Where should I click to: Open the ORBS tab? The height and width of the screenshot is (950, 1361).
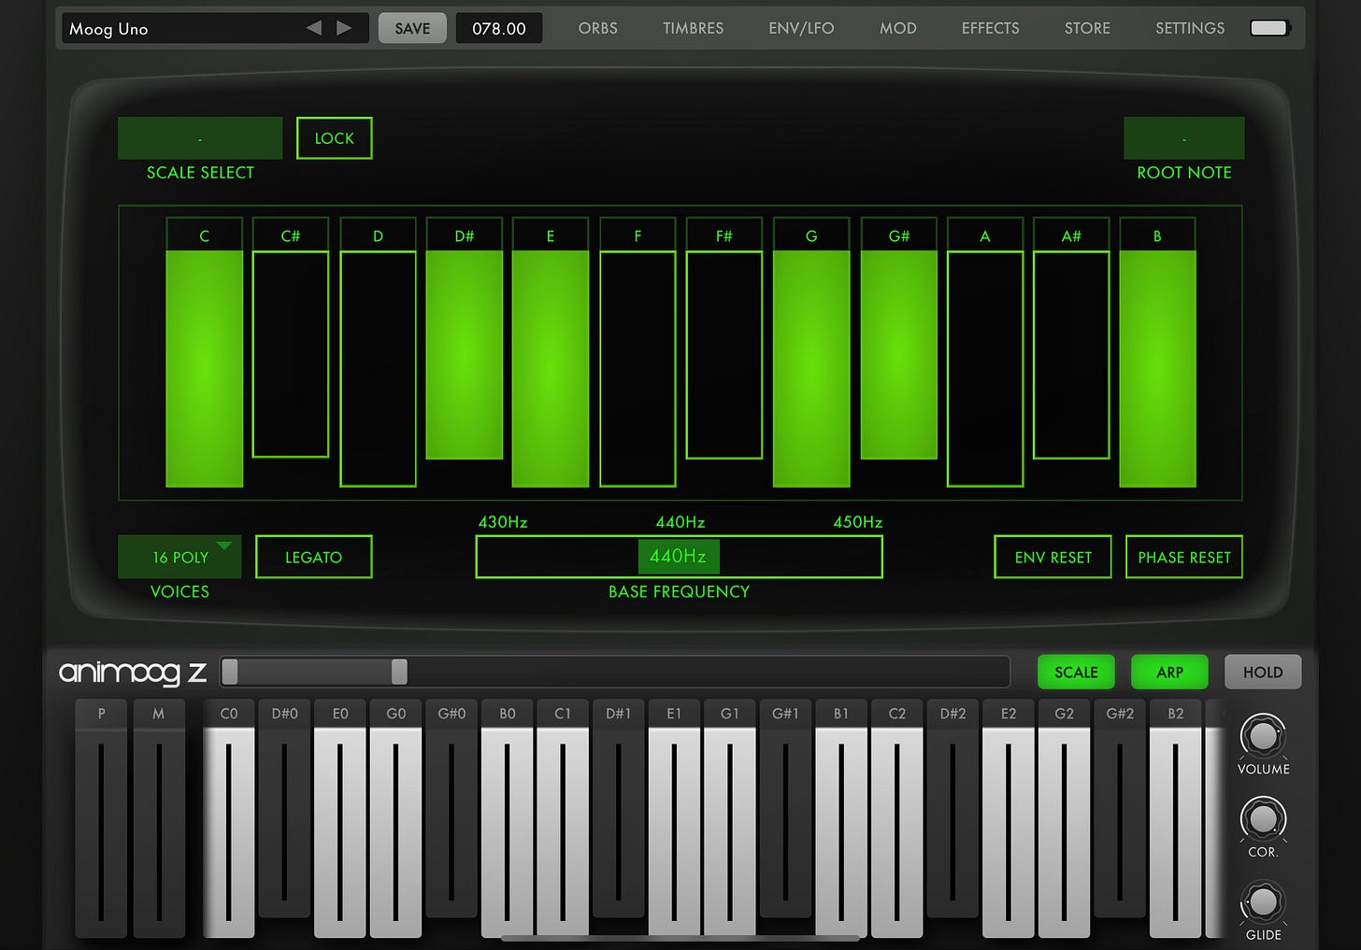coord(598,28)
